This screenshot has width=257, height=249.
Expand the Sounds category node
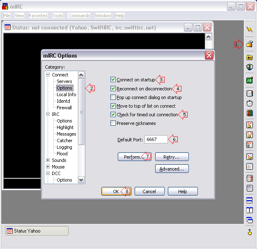tap(48, 160)
